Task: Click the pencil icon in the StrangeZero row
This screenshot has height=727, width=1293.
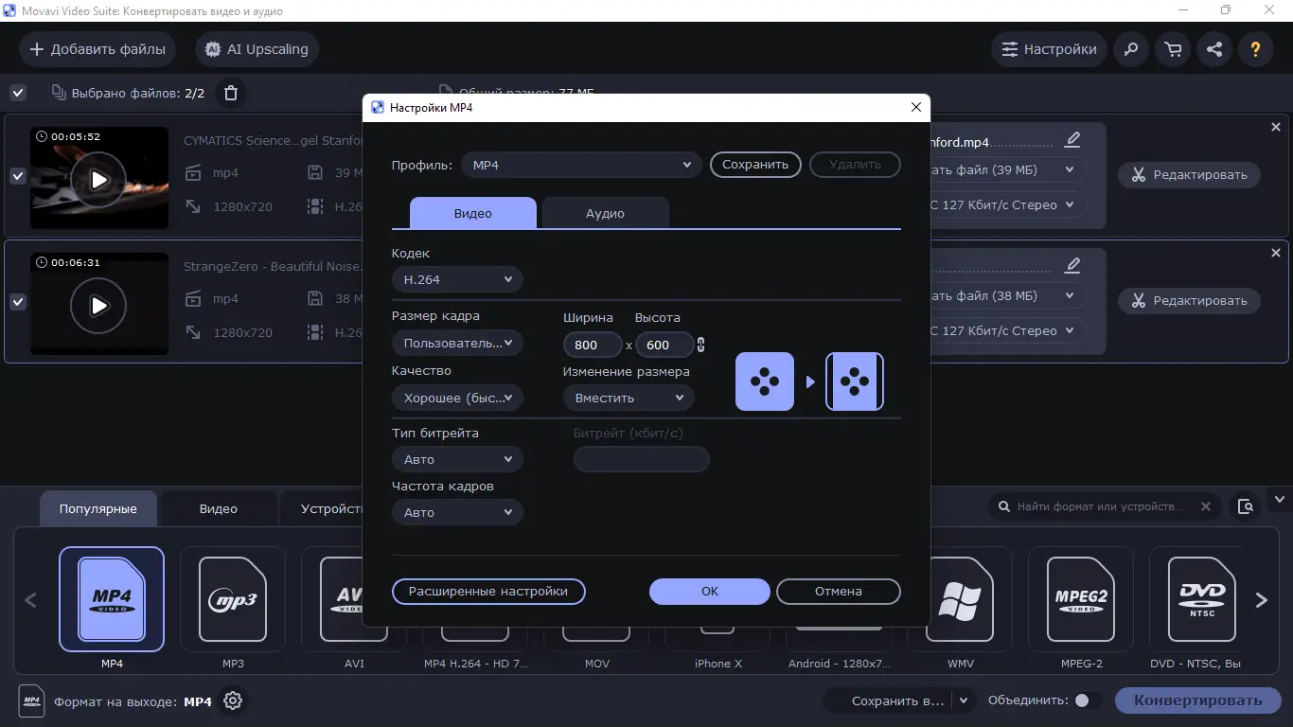Action: click(x=1072, y=266)
